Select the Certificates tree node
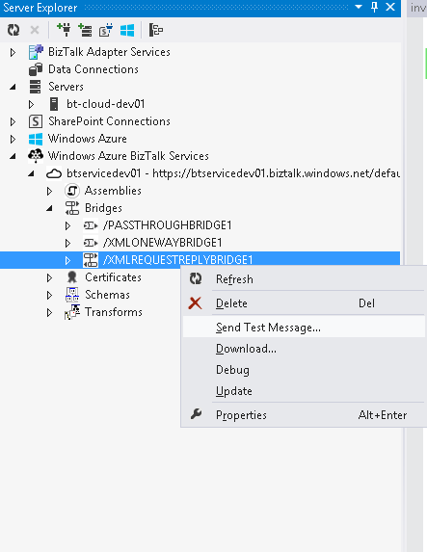Viewport: 427px width, 552px height. click(113, 277)
